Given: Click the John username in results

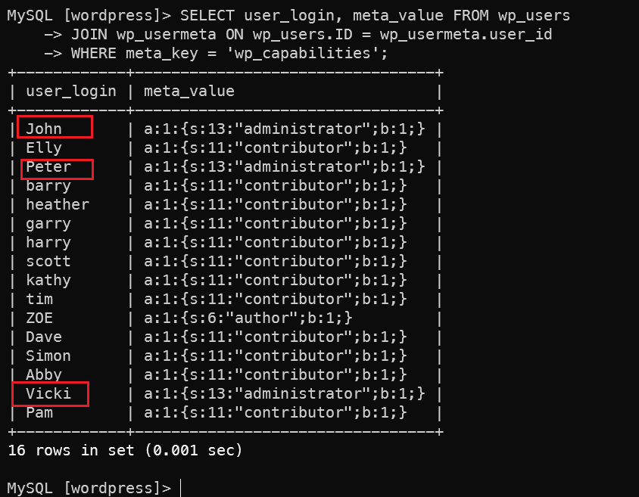Looking at the screenshot, I should pos(44,129).
